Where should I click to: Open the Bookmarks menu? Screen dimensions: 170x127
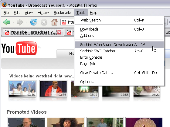click(63, 13)
